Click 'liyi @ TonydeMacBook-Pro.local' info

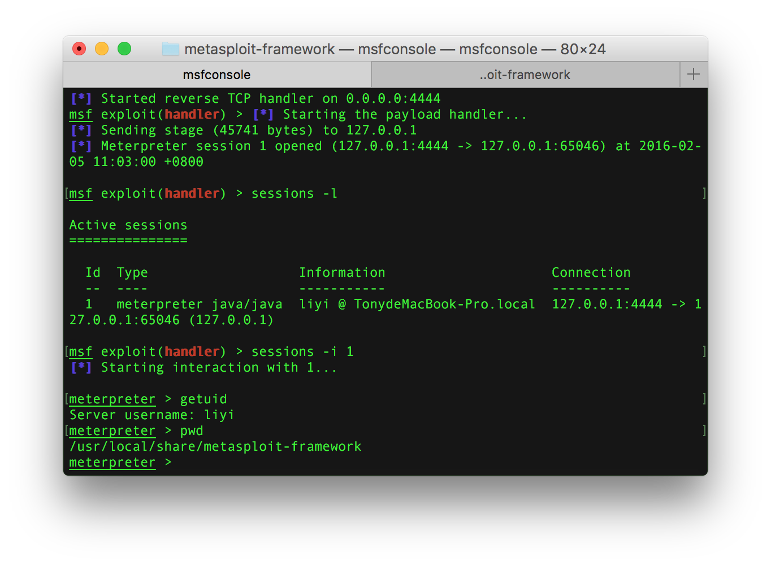click(417, 304)
